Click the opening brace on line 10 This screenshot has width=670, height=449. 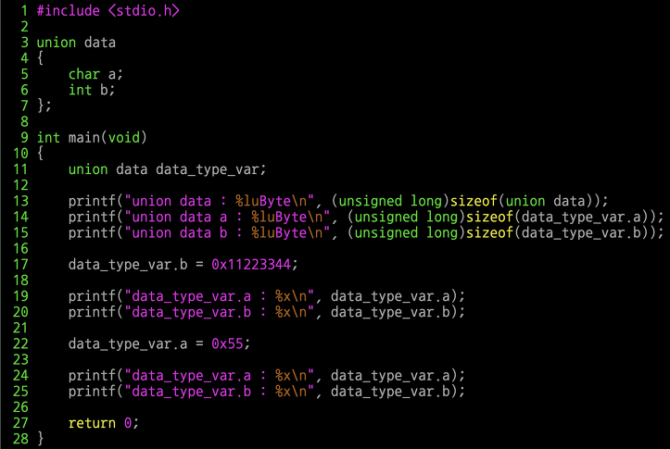(41, 154)
